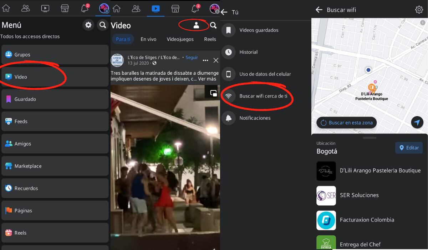
Task: Tap the back arrow next to Buscar wifi
Action: point(319,10)
